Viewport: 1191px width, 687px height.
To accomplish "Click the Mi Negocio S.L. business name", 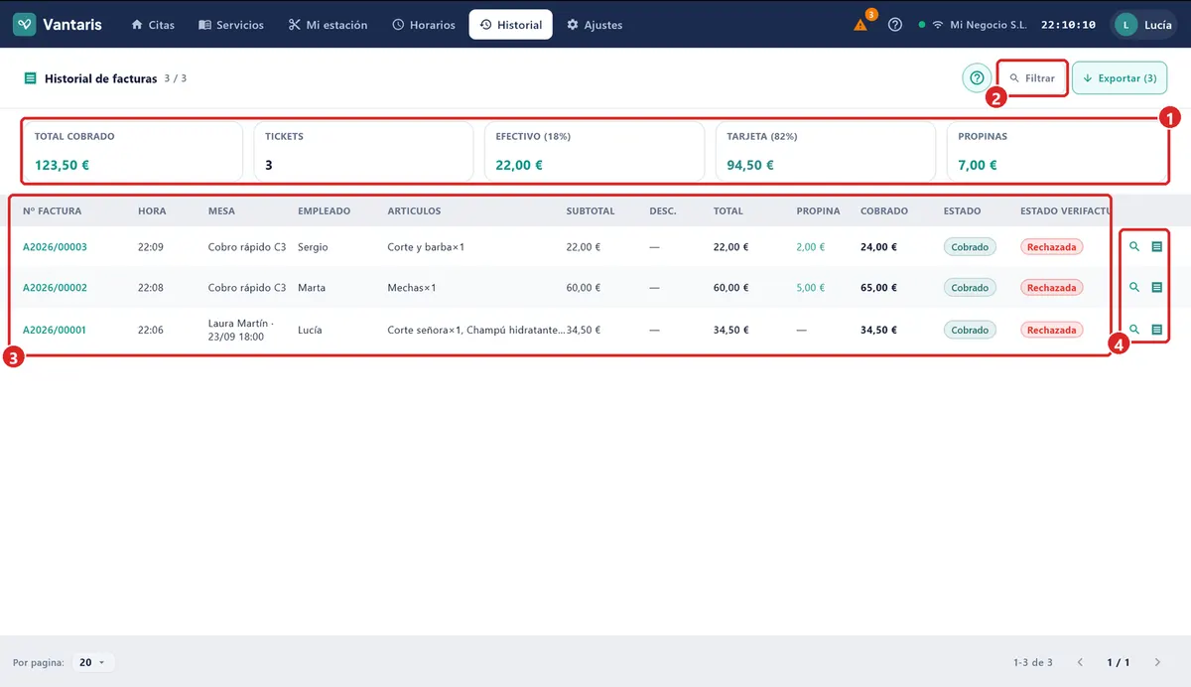I will click(988, 25).
